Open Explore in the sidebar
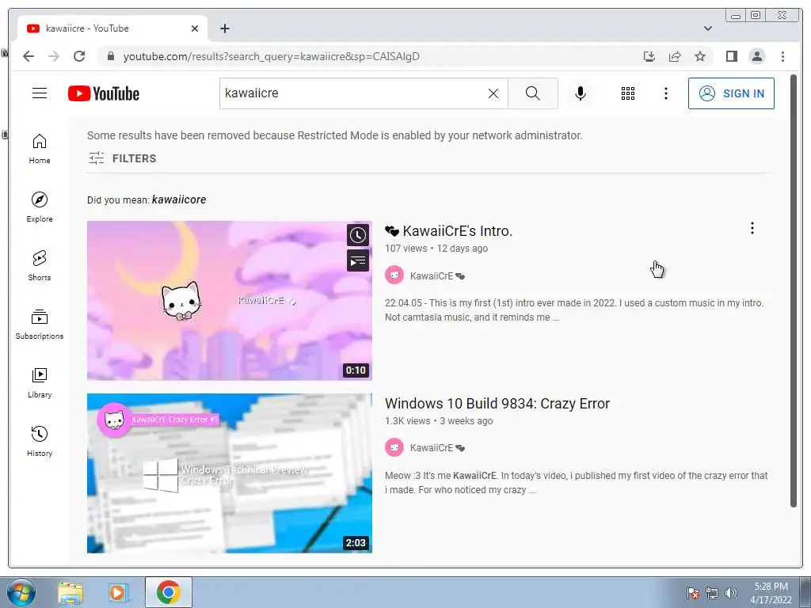This screenshot has height=608, width=811. (x=40, y=207)
